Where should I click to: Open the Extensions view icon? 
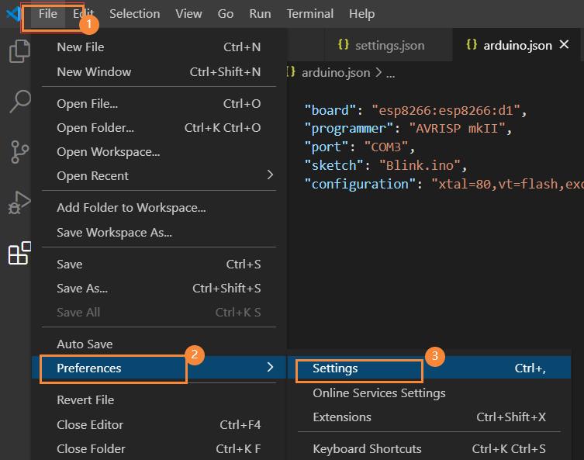(19, 254)
